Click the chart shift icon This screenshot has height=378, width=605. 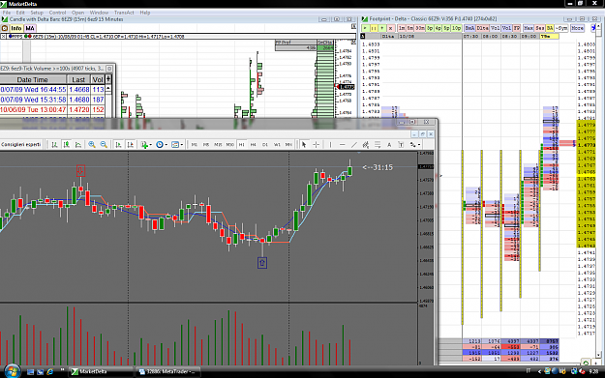point(131,144)
